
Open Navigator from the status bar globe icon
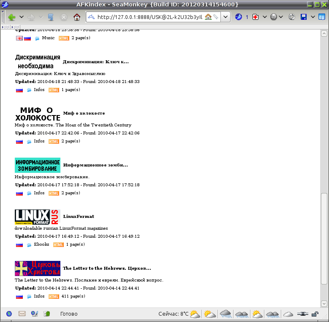coord(9,314)
